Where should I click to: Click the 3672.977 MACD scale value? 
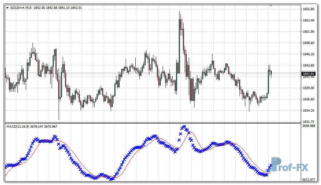coord(309,180)
